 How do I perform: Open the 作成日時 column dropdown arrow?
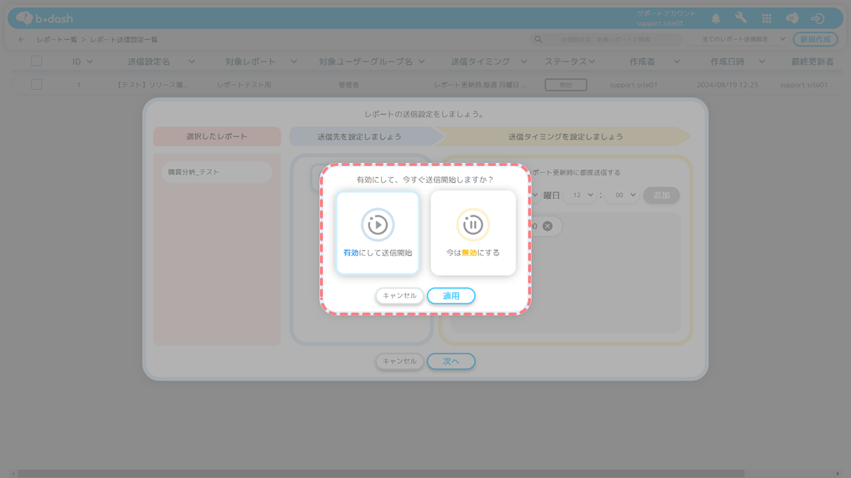(x=762, y=62)
